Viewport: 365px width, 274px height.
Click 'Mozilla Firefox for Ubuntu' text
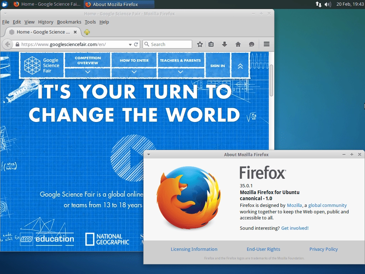pos(269,192)
